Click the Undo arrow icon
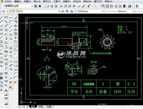This screenshot has width=143, height=109. (89, 6)
